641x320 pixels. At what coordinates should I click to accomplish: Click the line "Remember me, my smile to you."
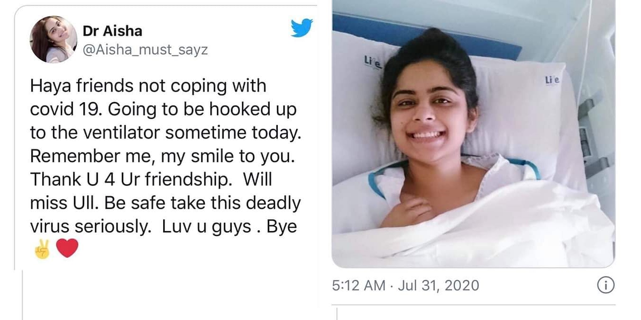(x=163, y=157)
